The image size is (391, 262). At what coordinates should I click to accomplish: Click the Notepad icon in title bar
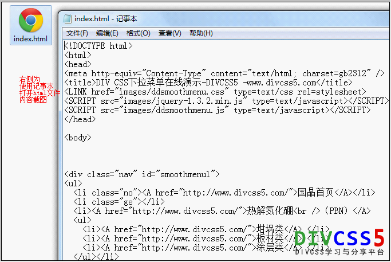click(x=67, y=19)
